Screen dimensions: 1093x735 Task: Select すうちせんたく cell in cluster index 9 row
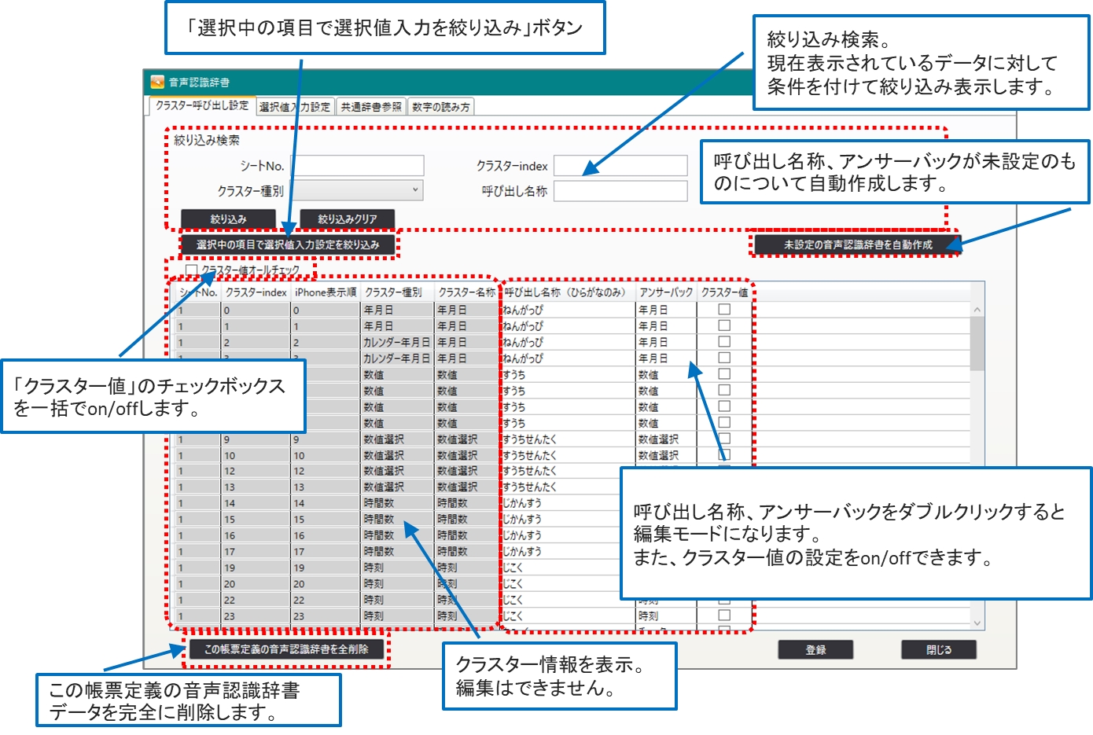click(568, 439)
